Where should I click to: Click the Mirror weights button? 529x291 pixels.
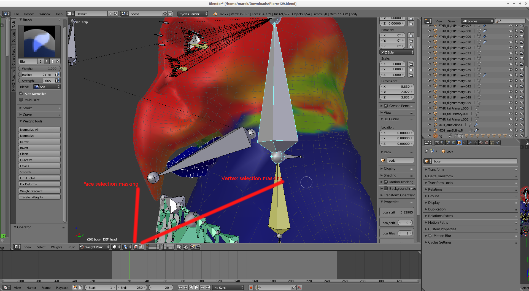point(39,142)
